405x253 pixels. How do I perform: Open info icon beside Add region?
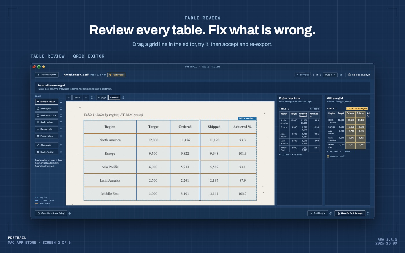(61, 108)
